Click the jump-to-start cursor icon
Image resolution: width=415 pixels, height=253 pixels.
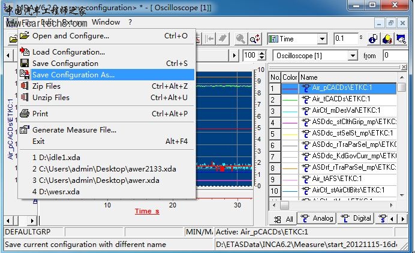(x=210, y=39)
